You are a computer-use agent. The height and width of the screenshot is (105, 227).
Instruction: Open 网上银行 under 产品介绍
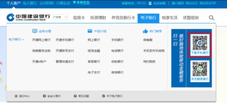[x=94, y=40]
